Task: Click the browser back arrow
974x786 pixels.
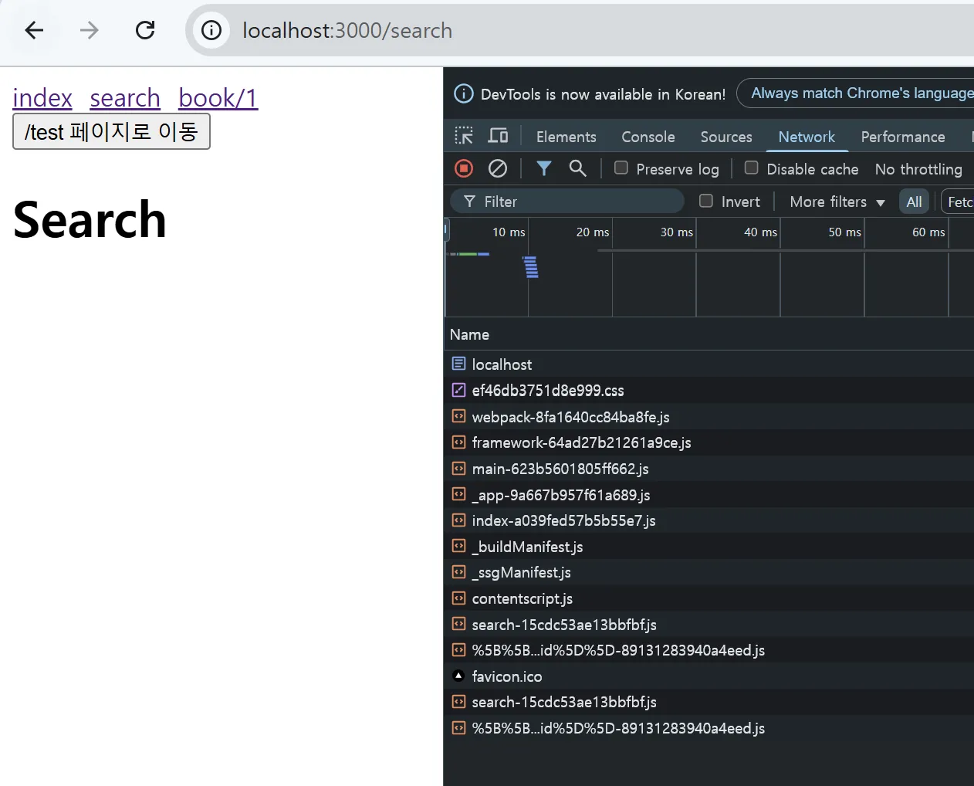Action: click(34, 30)
